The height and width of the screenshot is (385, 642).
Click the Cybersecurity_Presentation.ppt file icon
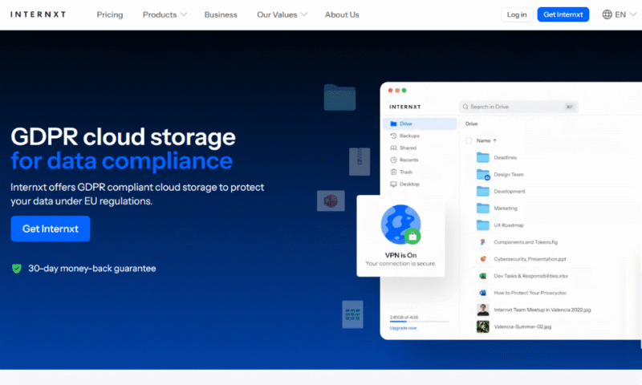click(483, 259)
